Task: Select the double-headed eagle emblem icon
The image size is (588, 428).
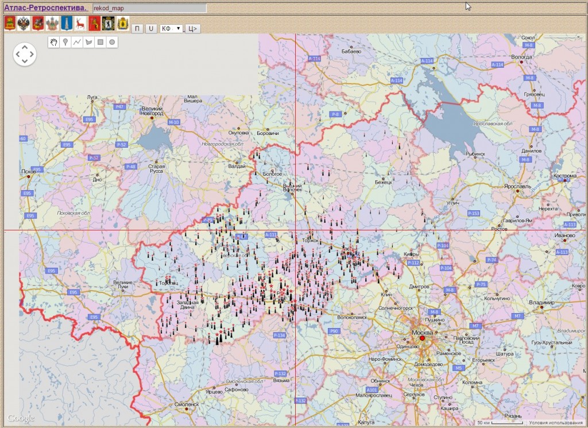Action: (24, 24)
